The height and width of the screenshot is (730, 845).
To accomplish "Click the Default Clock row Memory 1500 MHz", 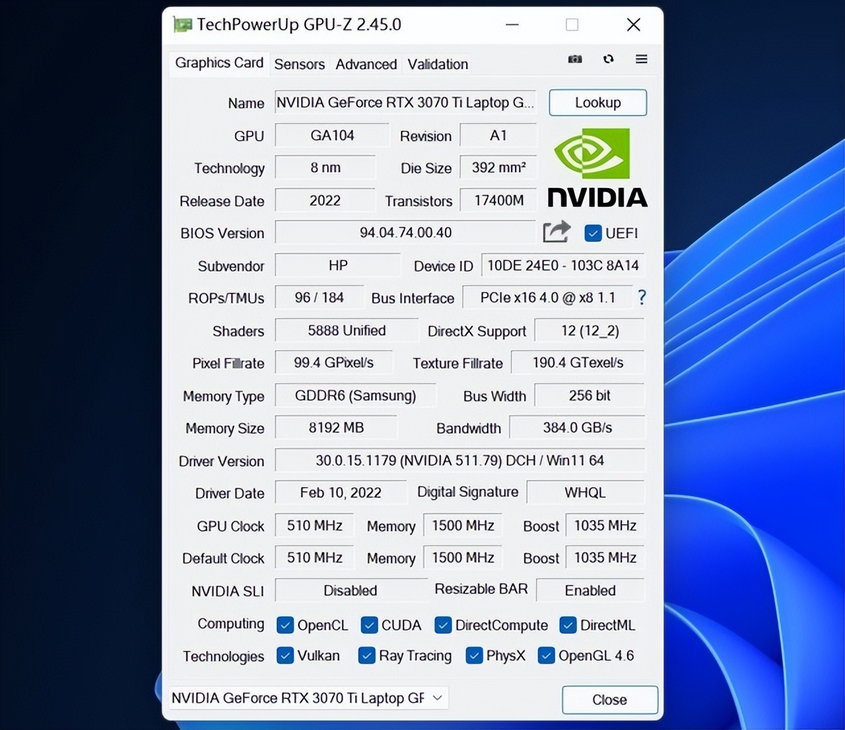I will (x=463, y=558).
